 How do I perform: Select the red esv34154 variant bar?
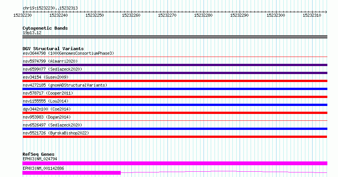pos(175,81)
